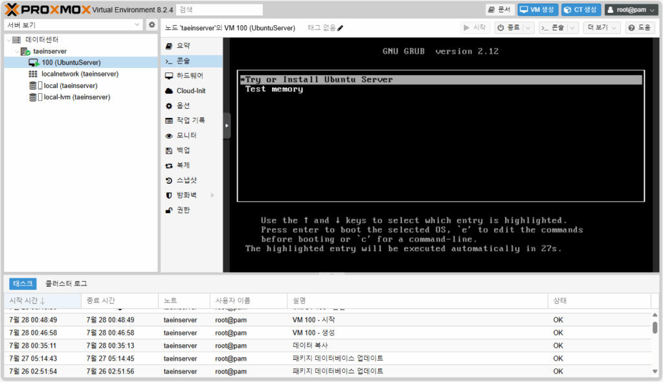
Task: Select the datacenter tree node
Action: point(42,39)
